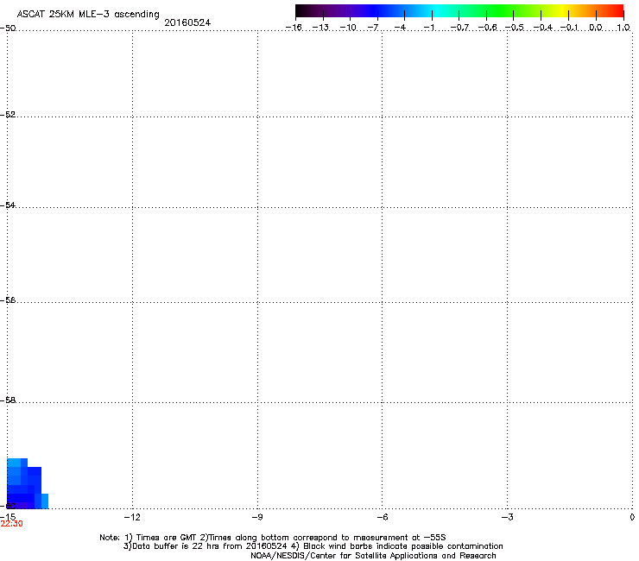Click the NOAA/NESDIS credit line
This screenshot has width=639, height=561.
click(373, 556)
